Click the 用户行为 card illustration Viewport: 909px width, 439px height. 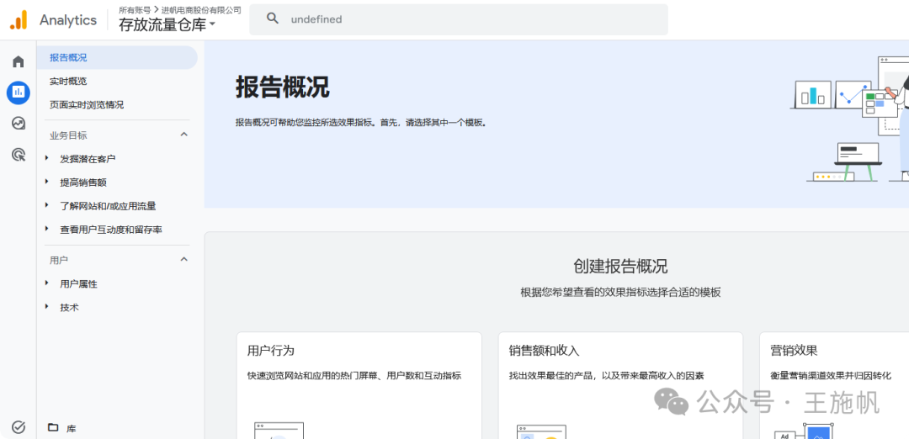(279, 431)
